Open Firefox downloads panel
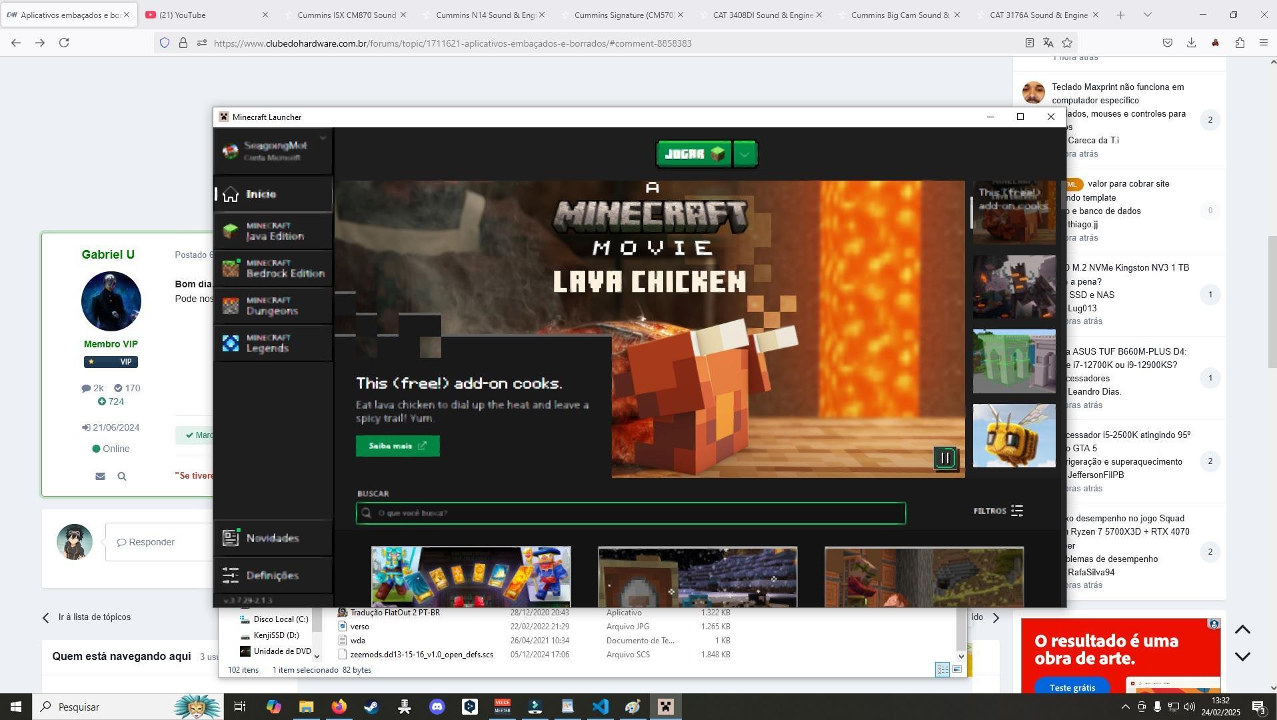The width and height of the screenshot is (1277, 720). [1191, 43]
